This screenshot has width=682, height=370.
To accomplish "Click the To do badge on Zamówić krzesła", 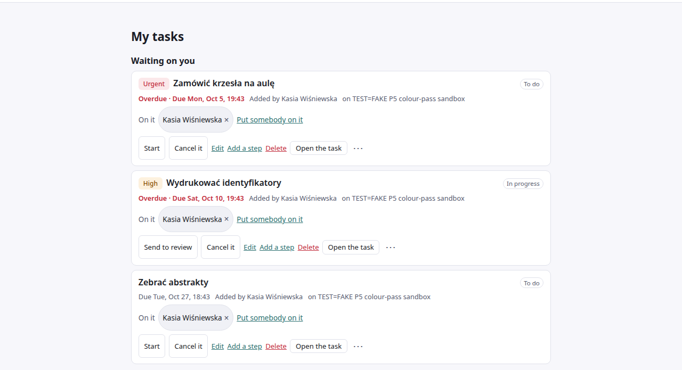I will 532,84.
